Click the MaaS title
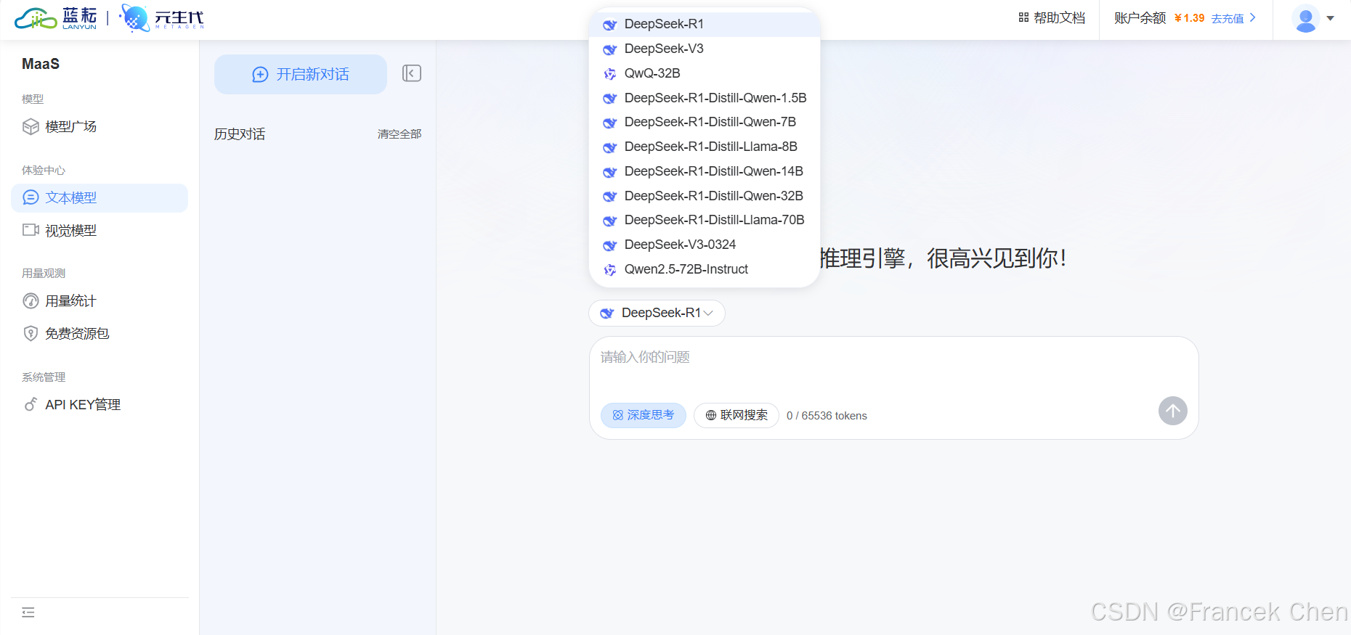This screenshot has height=635, width=1351. click(41, 64)
